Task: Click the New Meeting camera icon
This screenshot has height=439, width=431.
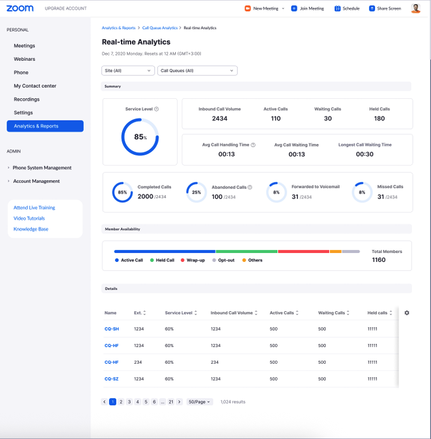Action: pos(247,8)
